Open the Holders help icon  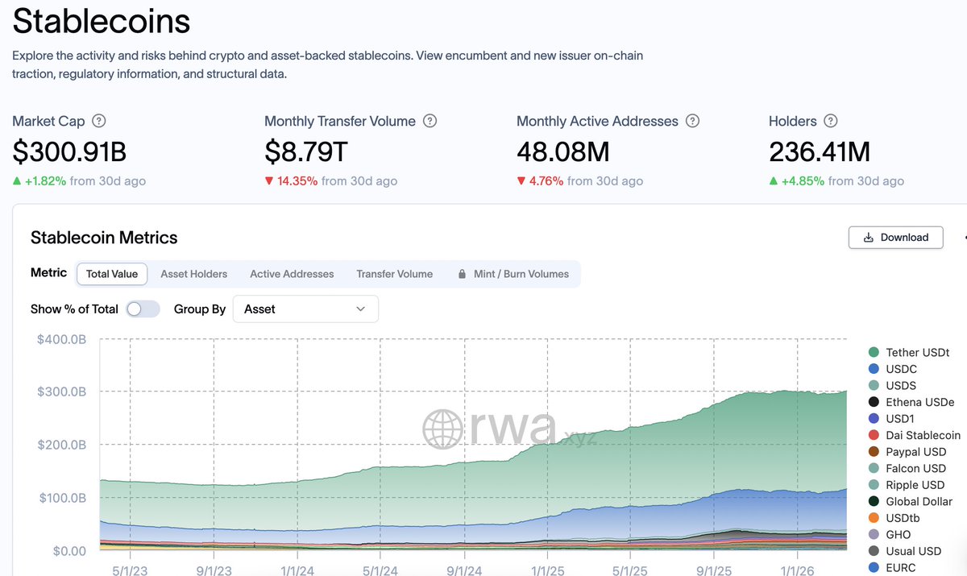click(831, 122)
